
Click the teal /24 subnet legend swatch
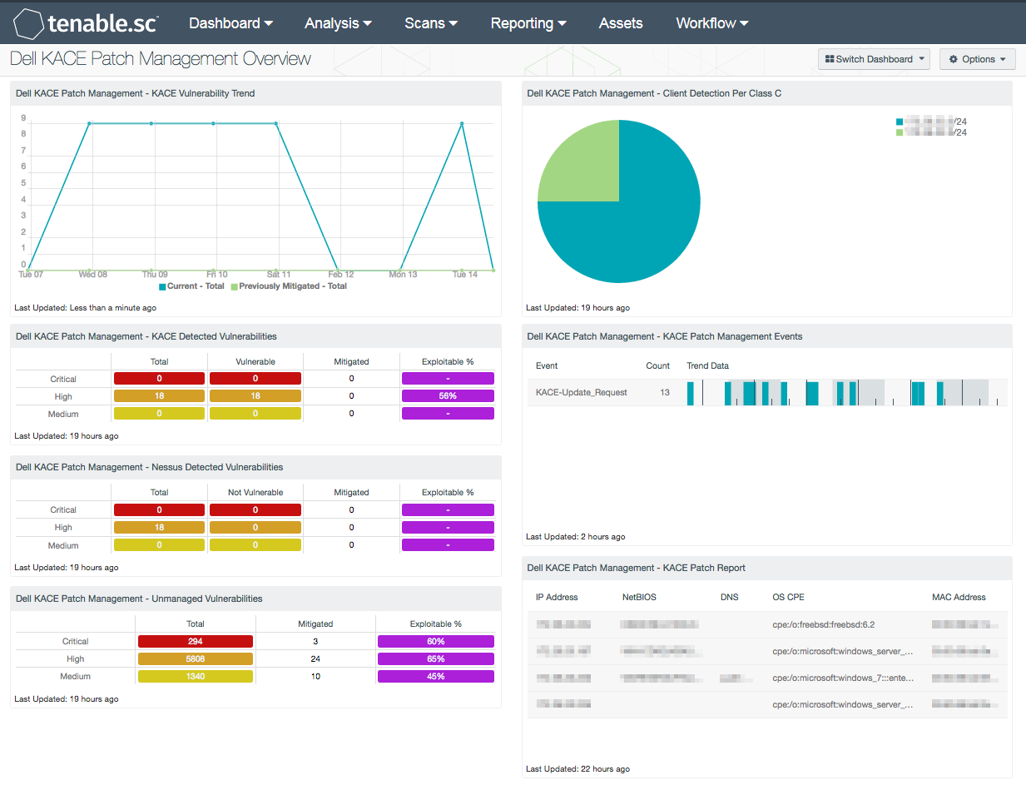pos(900,122)
